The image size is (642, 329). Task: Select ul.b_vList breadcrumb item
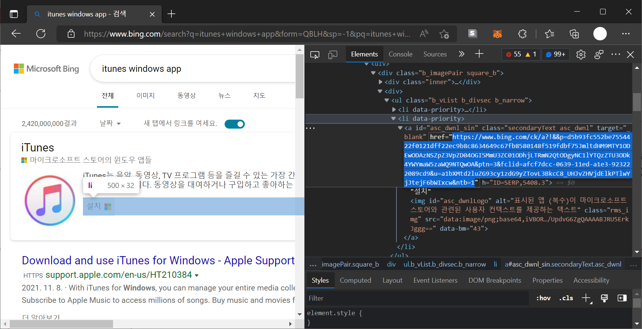click(x=445, y=264)
